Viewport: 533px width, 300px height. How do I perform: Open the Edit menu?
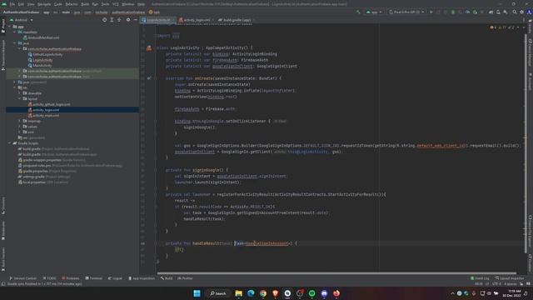tap(21, 4)
